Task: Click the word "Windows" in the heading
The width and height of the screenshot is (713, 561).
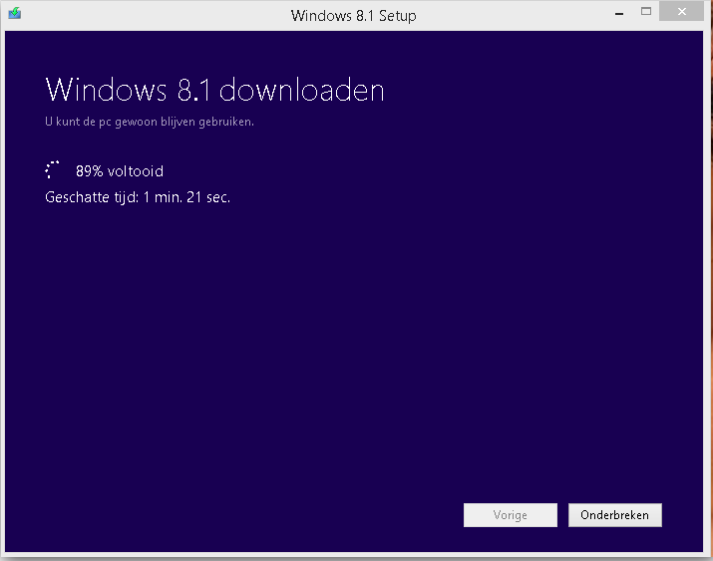Action: coord(105,91)
